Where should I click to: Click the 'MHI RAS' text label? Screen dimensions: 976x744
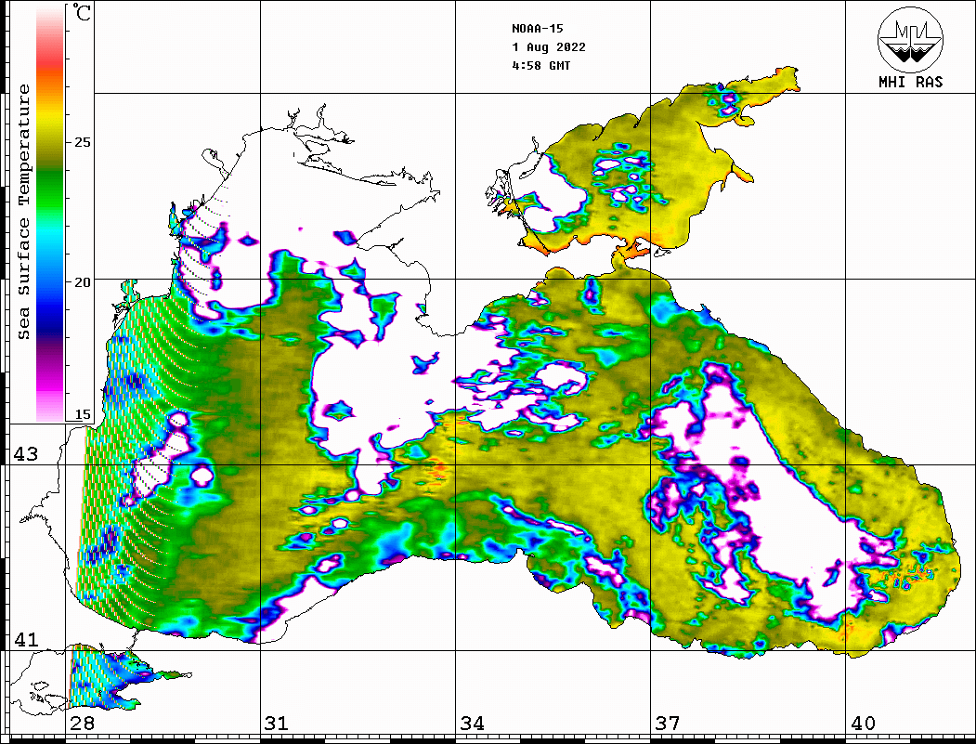click(x=911, y=82)
